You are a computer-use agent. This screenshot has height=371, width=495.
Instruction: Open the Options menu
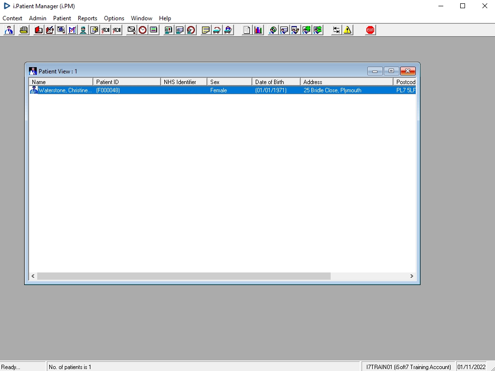pos(114,18)
